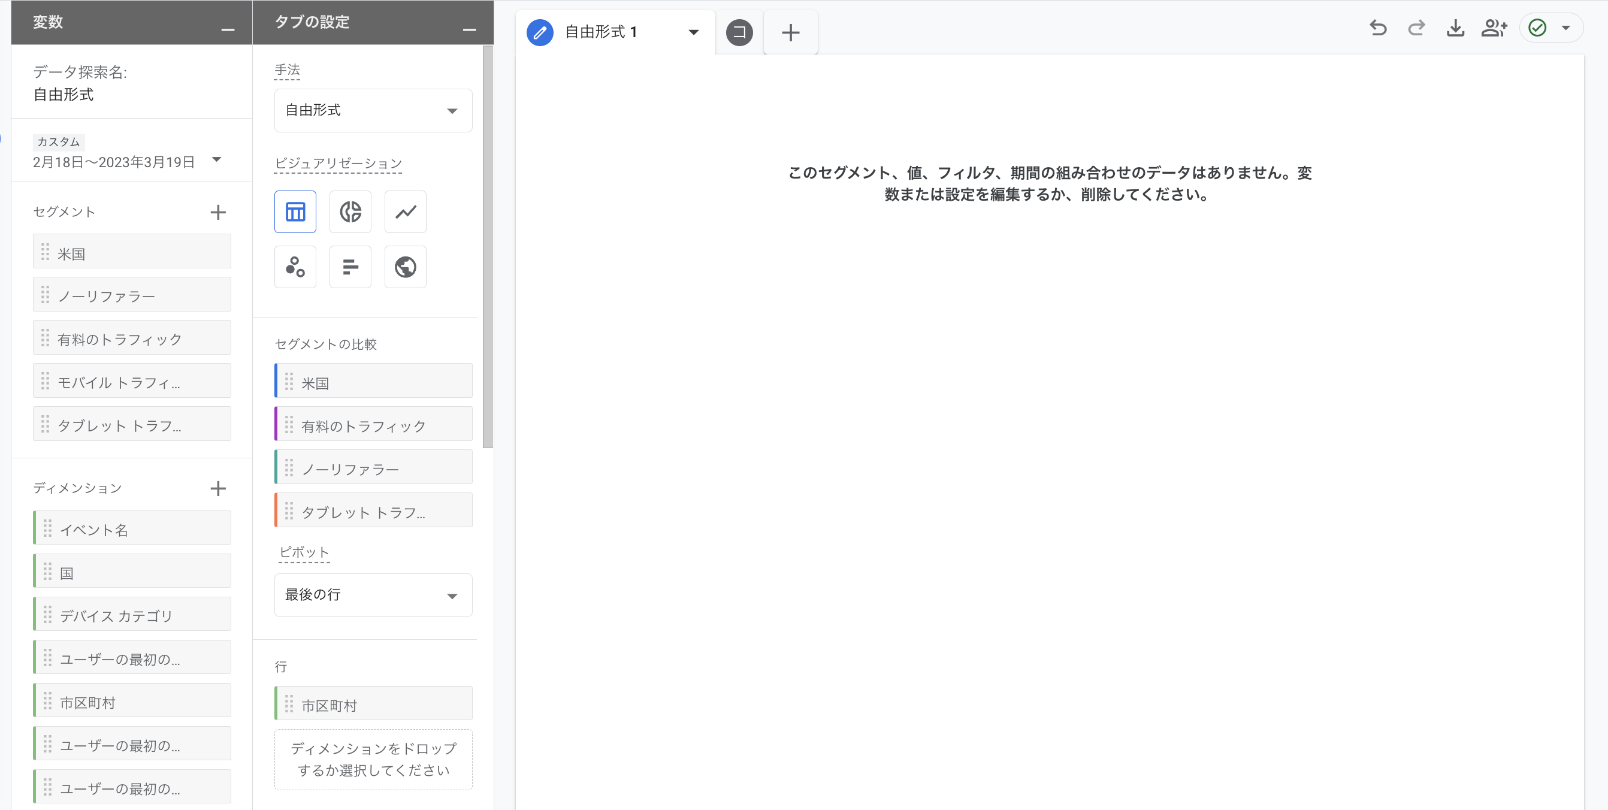This screenshot has height=810, width=1608.
Task: Click the デバイス カテゴリ dimension
Action: pos(132,614)
